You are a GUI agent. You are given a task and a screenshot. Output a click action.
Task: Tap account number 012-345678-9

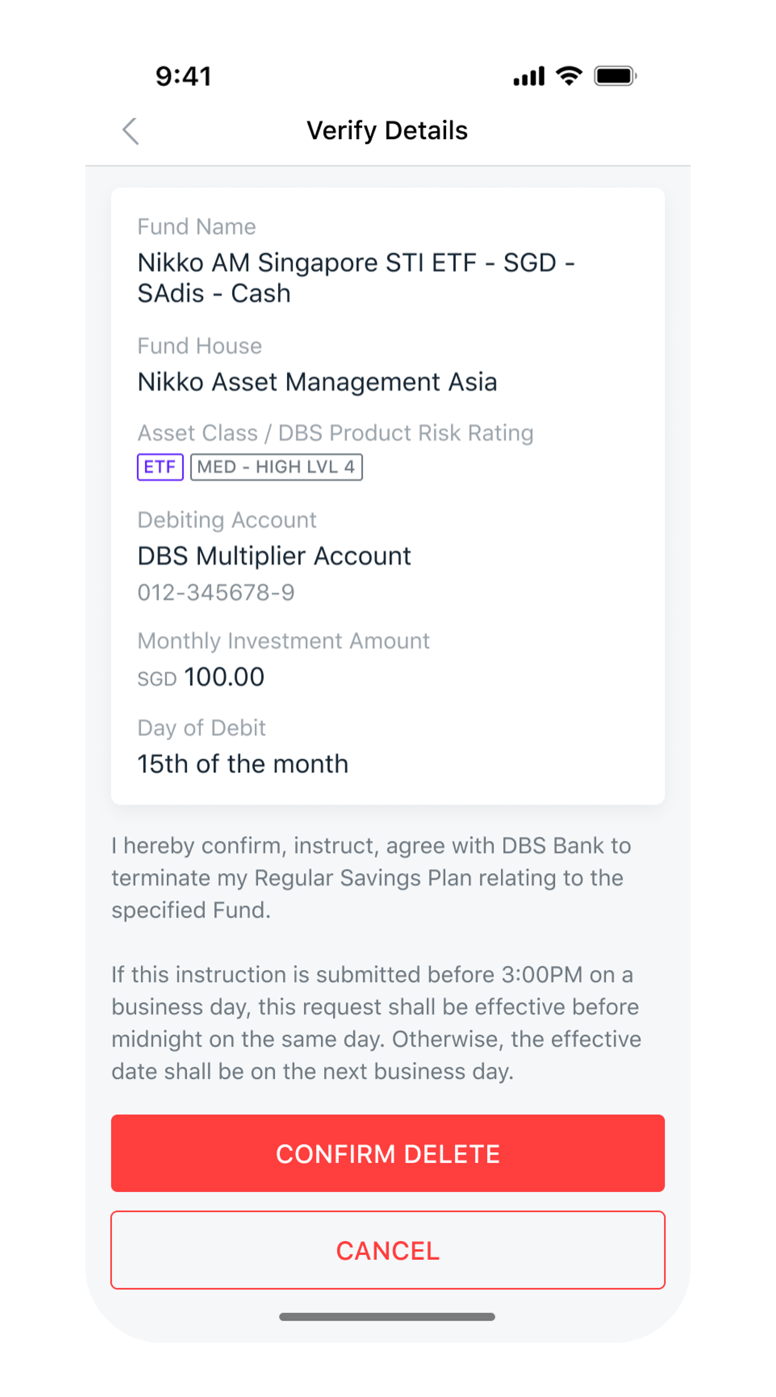pos(216,593)
